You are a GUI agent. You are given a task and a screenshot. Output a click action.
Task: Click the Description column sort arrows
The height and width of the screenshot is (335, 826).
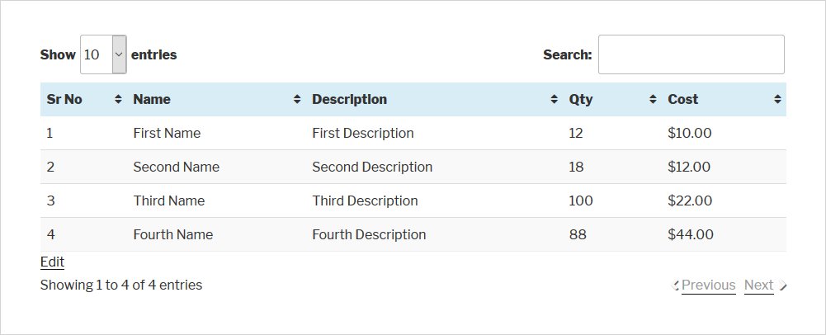click(x=554, y=99)
